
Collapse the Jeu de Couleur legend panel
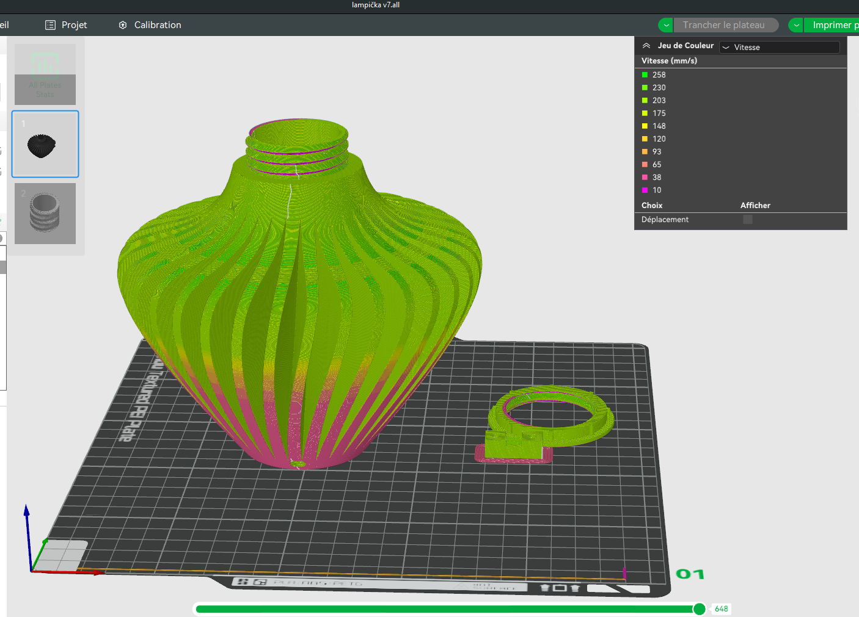point(646,46)
